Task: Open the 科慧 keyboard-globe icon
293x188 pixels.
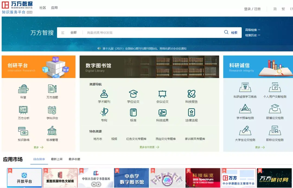Action: click(23, 89)
